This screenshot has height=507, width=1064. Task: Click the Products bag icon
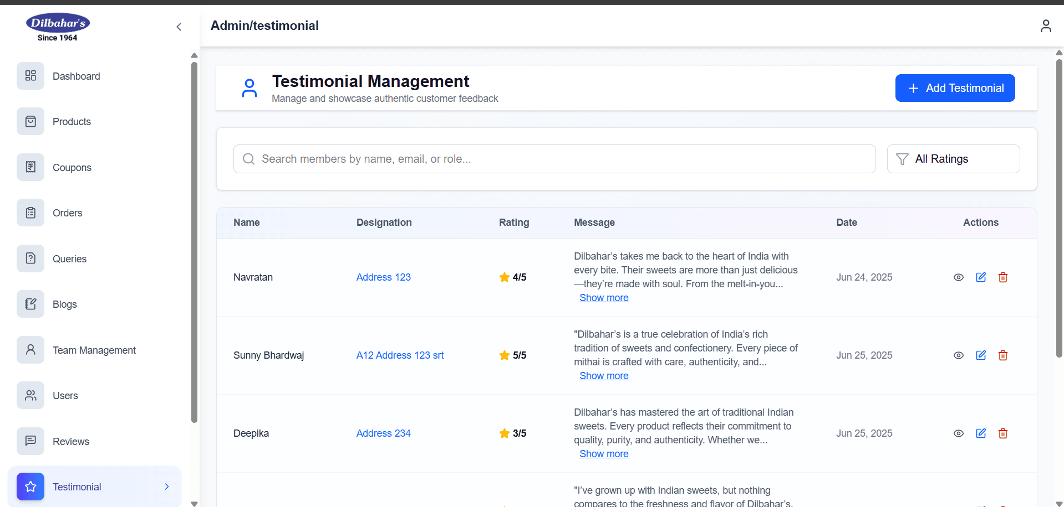tap(30, 121)
